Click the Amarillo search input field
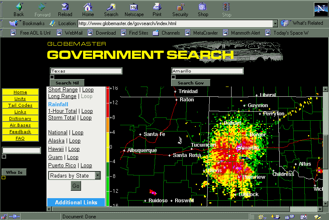The height and width of the screenshot is (220, 329). [x=207, y=71]
